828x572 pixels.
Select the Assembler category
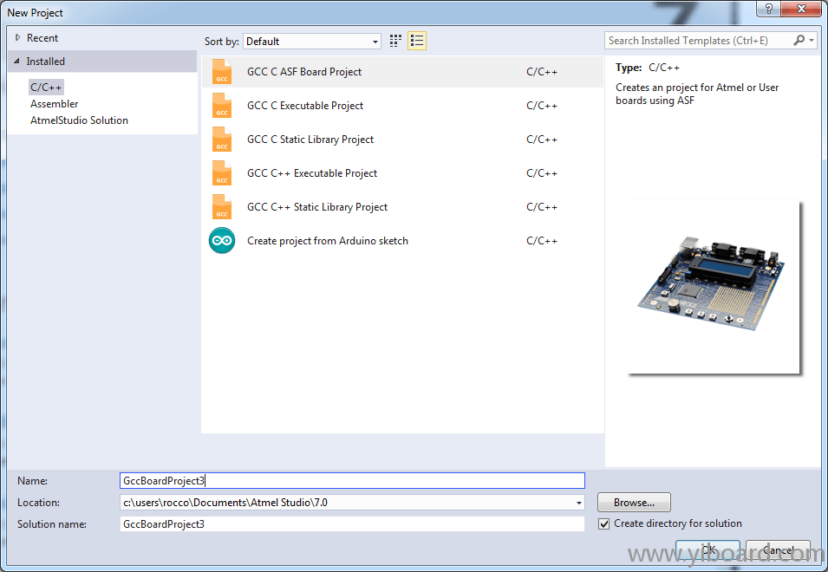(x=55, y=104)
